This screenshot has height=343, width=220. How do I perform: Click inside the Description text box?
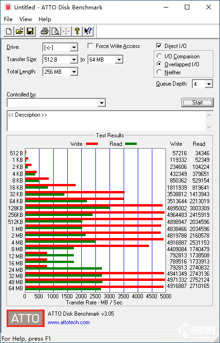click(x=107, y=121)
